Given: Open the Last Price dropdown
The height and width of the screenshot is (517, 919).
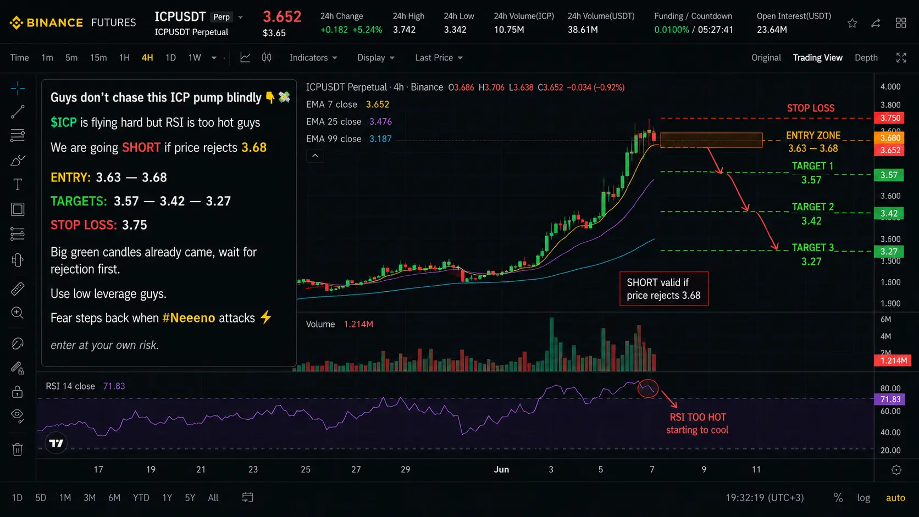Looking at the screenshot, I should click(439, 58).
